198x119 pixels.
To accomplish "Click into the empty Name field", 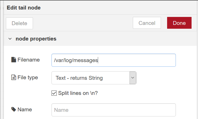I will pos(114,110).
